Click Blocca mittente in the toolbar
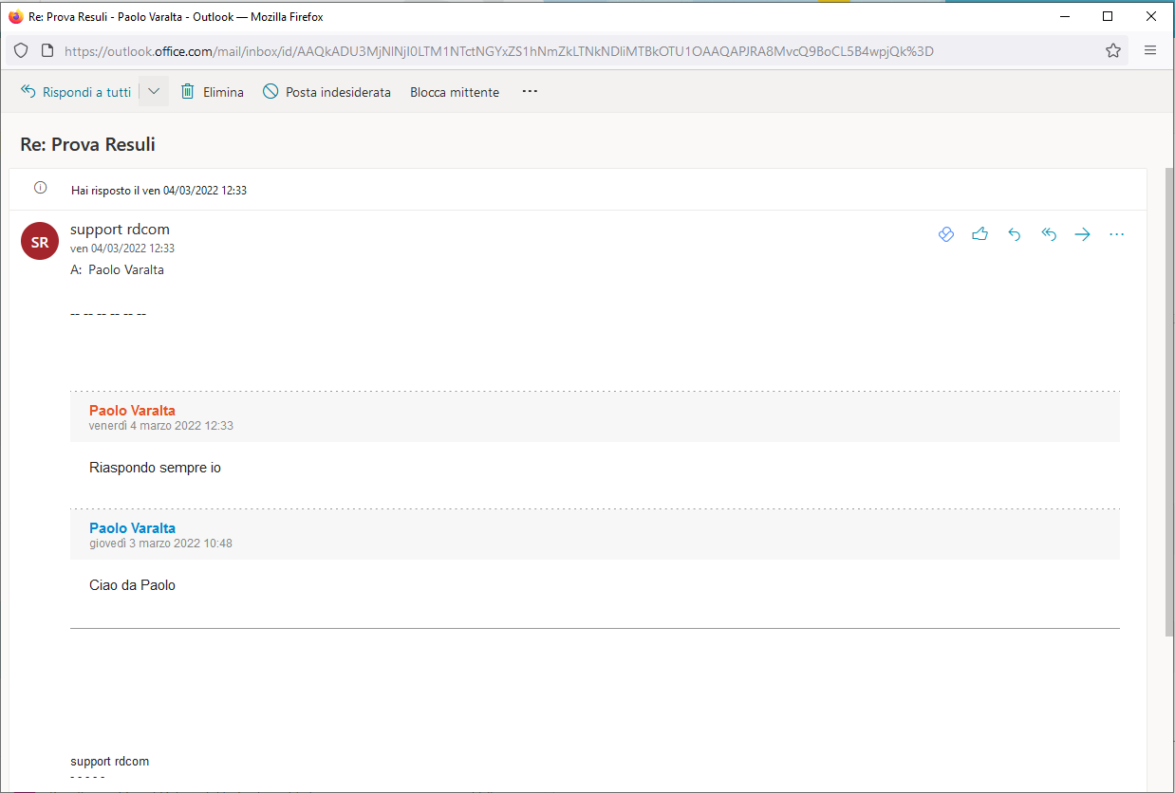The width and height of the screenshot is (1175, 793). pyautogui.click(x=454, y=92)
